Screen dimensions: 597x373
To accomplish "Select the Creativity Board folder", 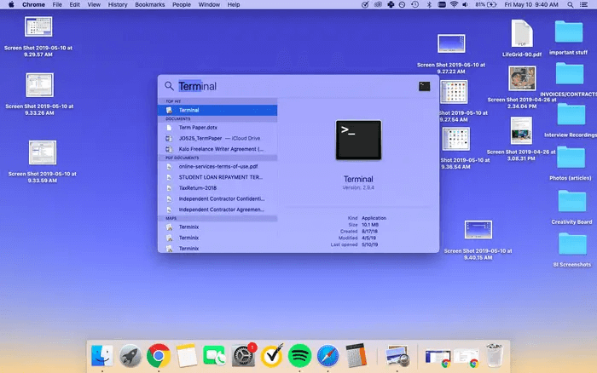I will (571, 203).
